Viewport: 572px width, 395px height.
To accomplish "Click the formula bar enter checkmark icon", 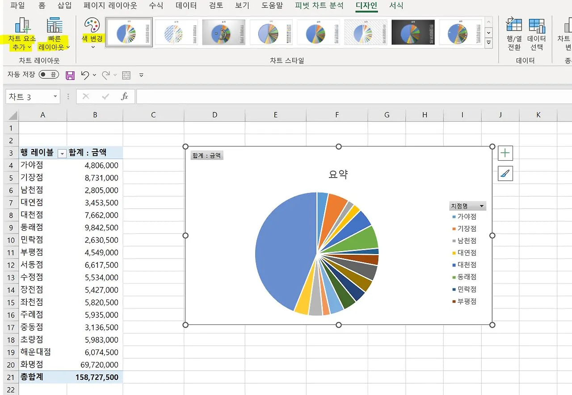I will [x=105, y=96].
